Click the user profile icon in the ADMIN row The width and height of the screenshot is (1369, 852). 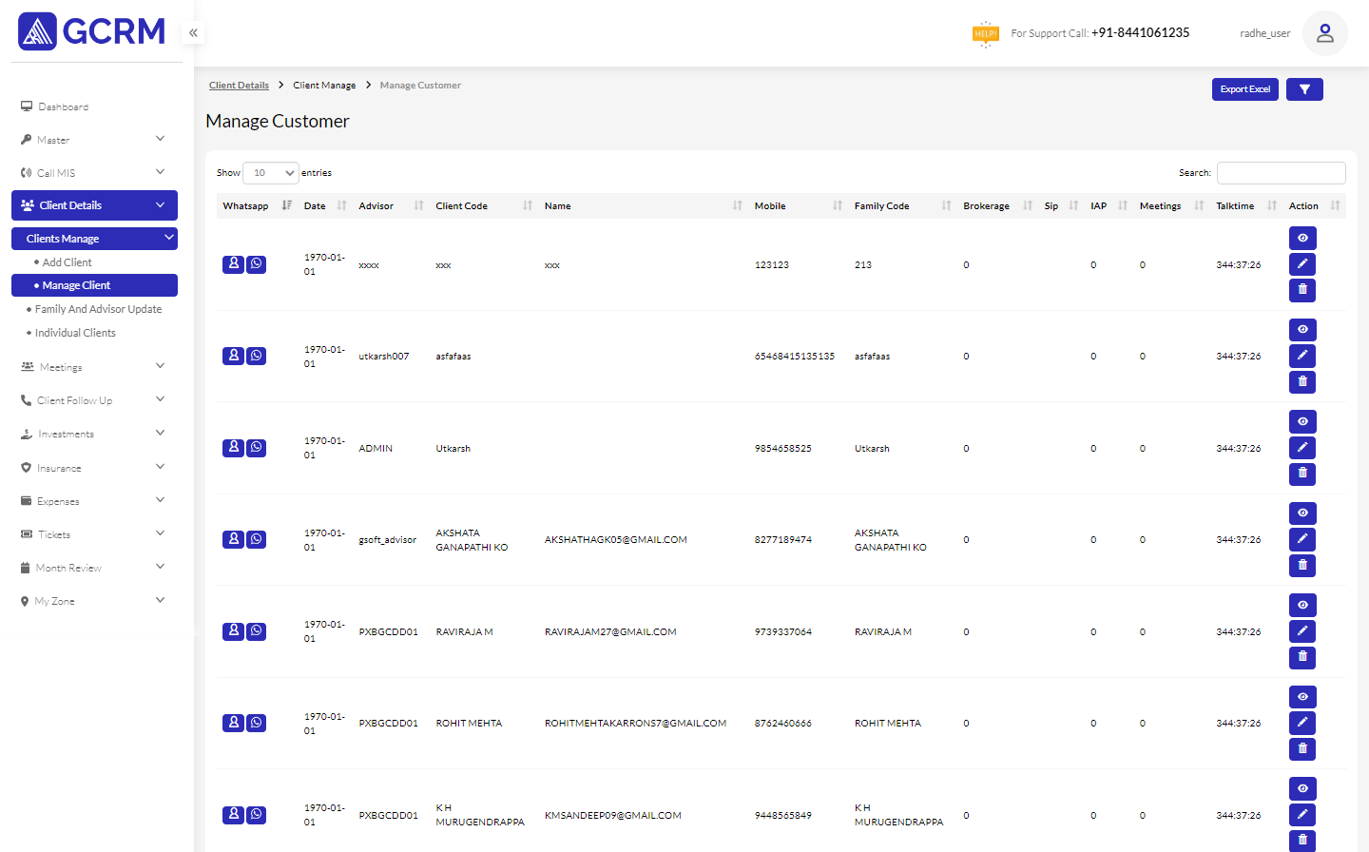point(233,448)
